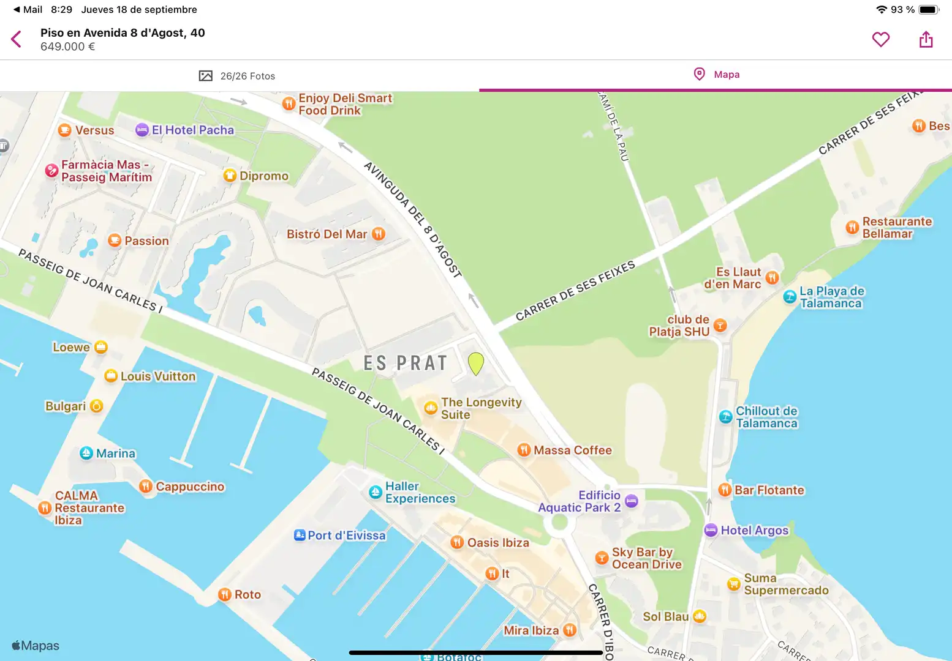This screenshot has height=661, width=952.
Task: Tap the Bar Flotante marker icon
Action: click(x=725, y=490)
